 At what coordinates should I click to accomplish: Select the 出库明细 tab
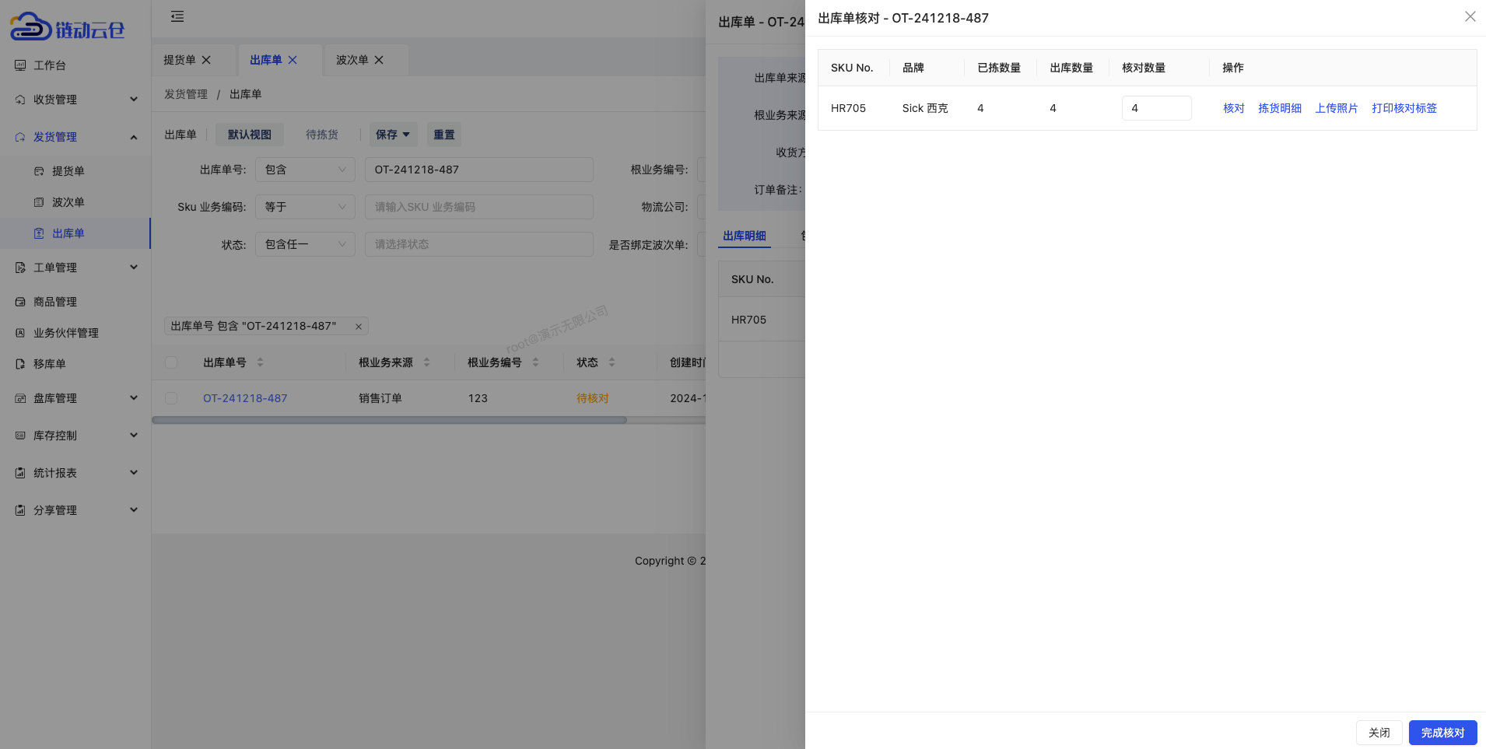coord(744,236)
